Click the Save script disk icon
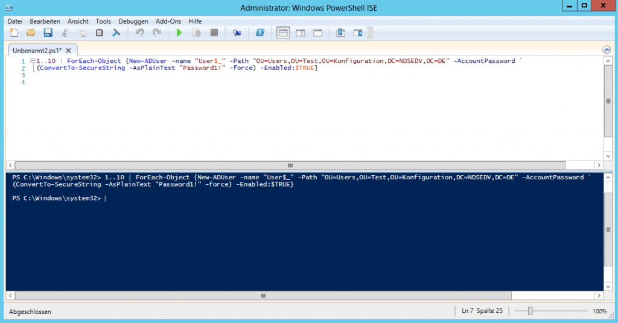Image resolution: width=618 pixels, height=323 pixels. tap(48, 33)
